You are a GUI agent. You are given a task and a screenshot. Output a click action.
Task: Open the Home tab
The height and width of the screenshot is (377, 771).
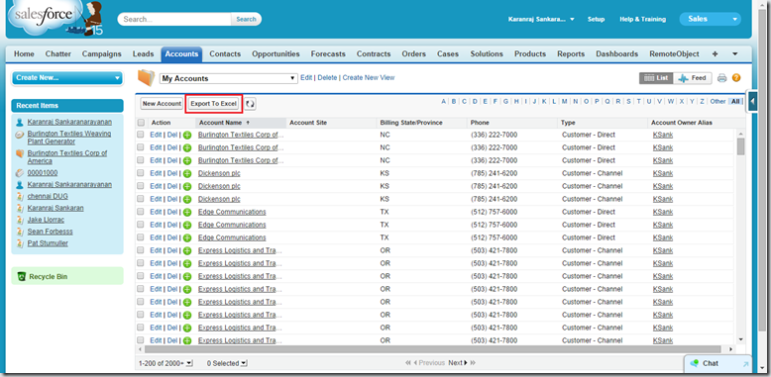24,54
